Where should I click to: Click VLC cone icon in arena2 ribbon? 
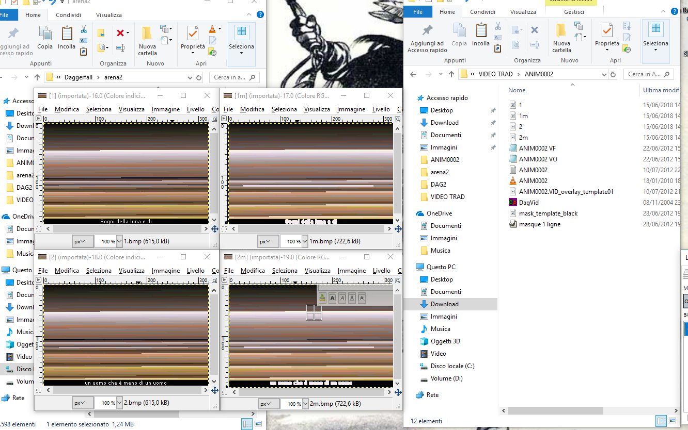(x=212, y=29)
